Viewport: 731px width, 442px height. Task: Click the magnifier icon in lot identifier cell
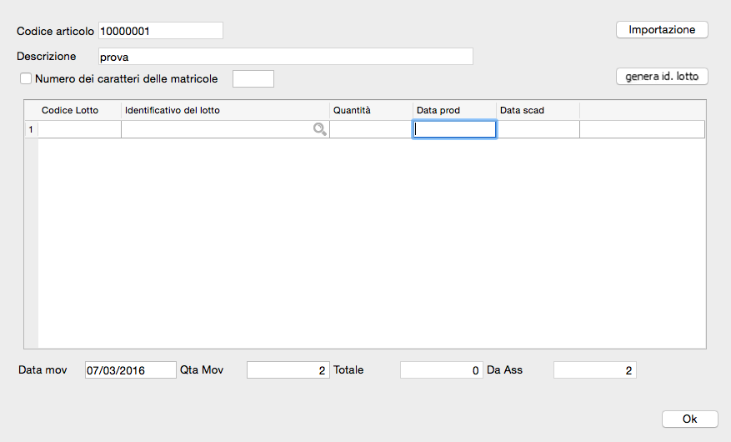319,129
